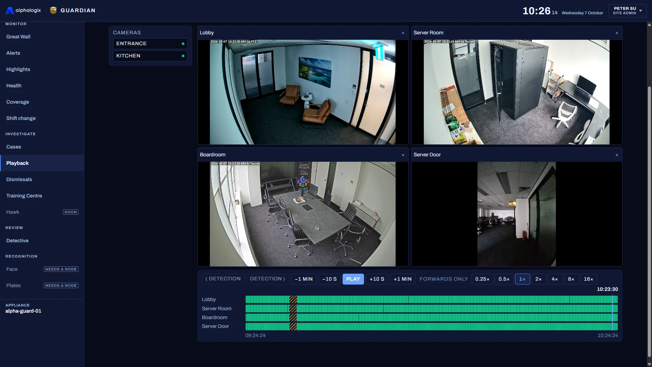
Task: Close the Boardroom camera tile
Action: (x=403, y=155)
